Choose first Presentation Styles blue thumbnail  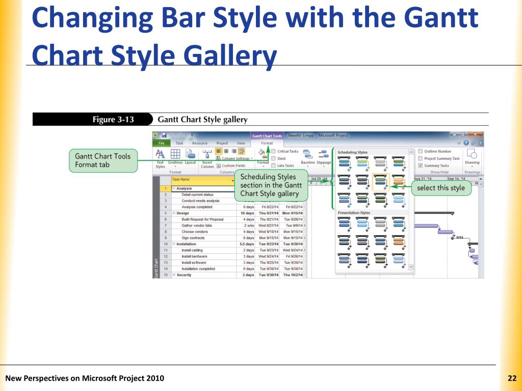pyautogui.click(x=345, y=224)
